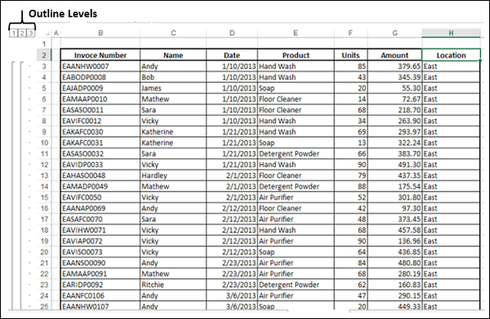
Task: Select row 2 header
Action: 44,55
